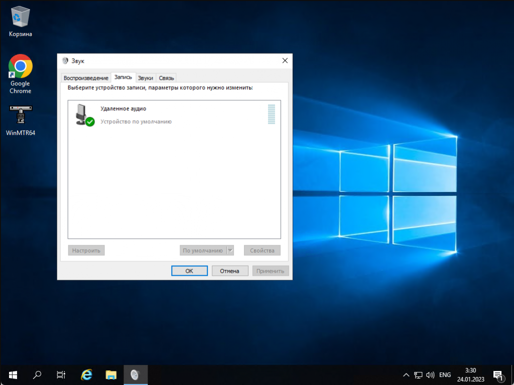Switch to the Воспроизведение tab
The image size is (514, 385).
pyautogui.click(x=86, y=78)
